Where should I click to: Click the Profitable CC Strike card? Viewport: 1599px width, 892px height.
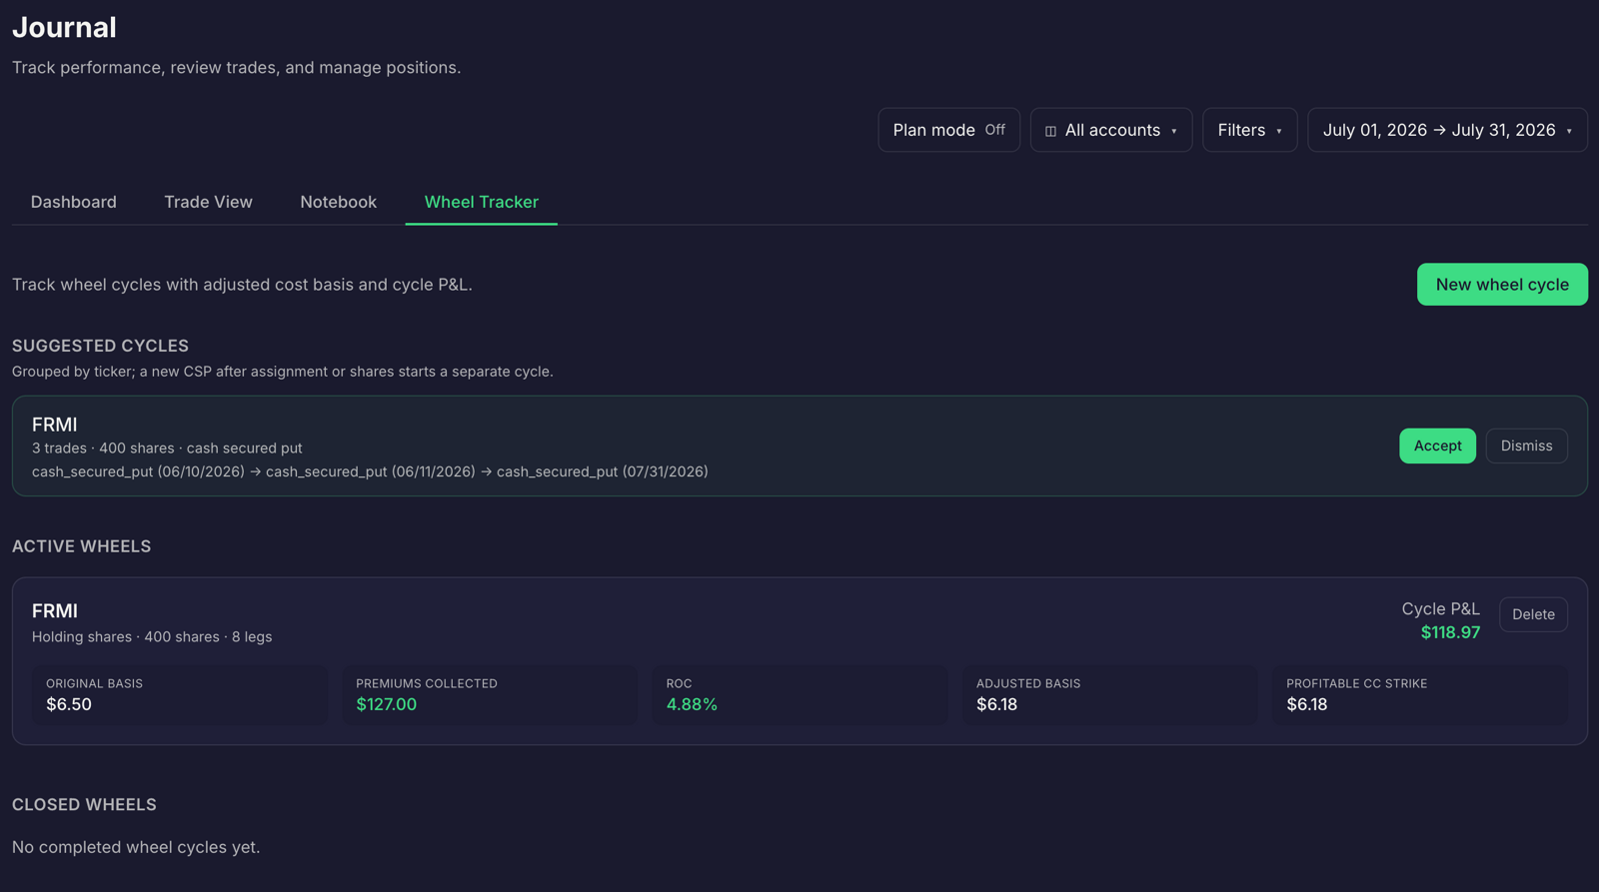[x=1420, y=694]
